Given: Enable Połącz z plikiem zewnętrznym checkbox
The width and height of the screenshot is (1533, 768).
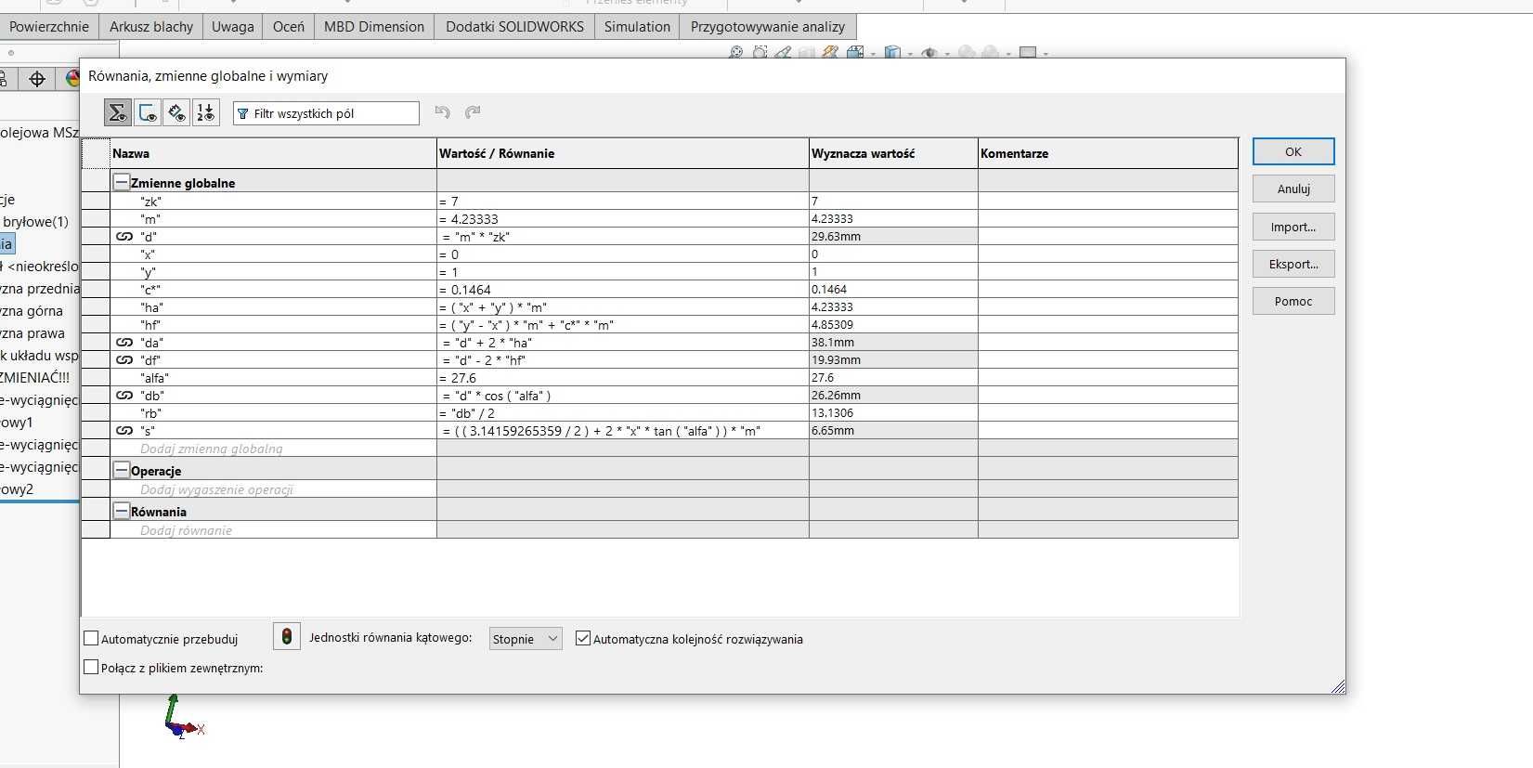Looking at the screenshot, I should pyautogui.click(x=91, y=667).
